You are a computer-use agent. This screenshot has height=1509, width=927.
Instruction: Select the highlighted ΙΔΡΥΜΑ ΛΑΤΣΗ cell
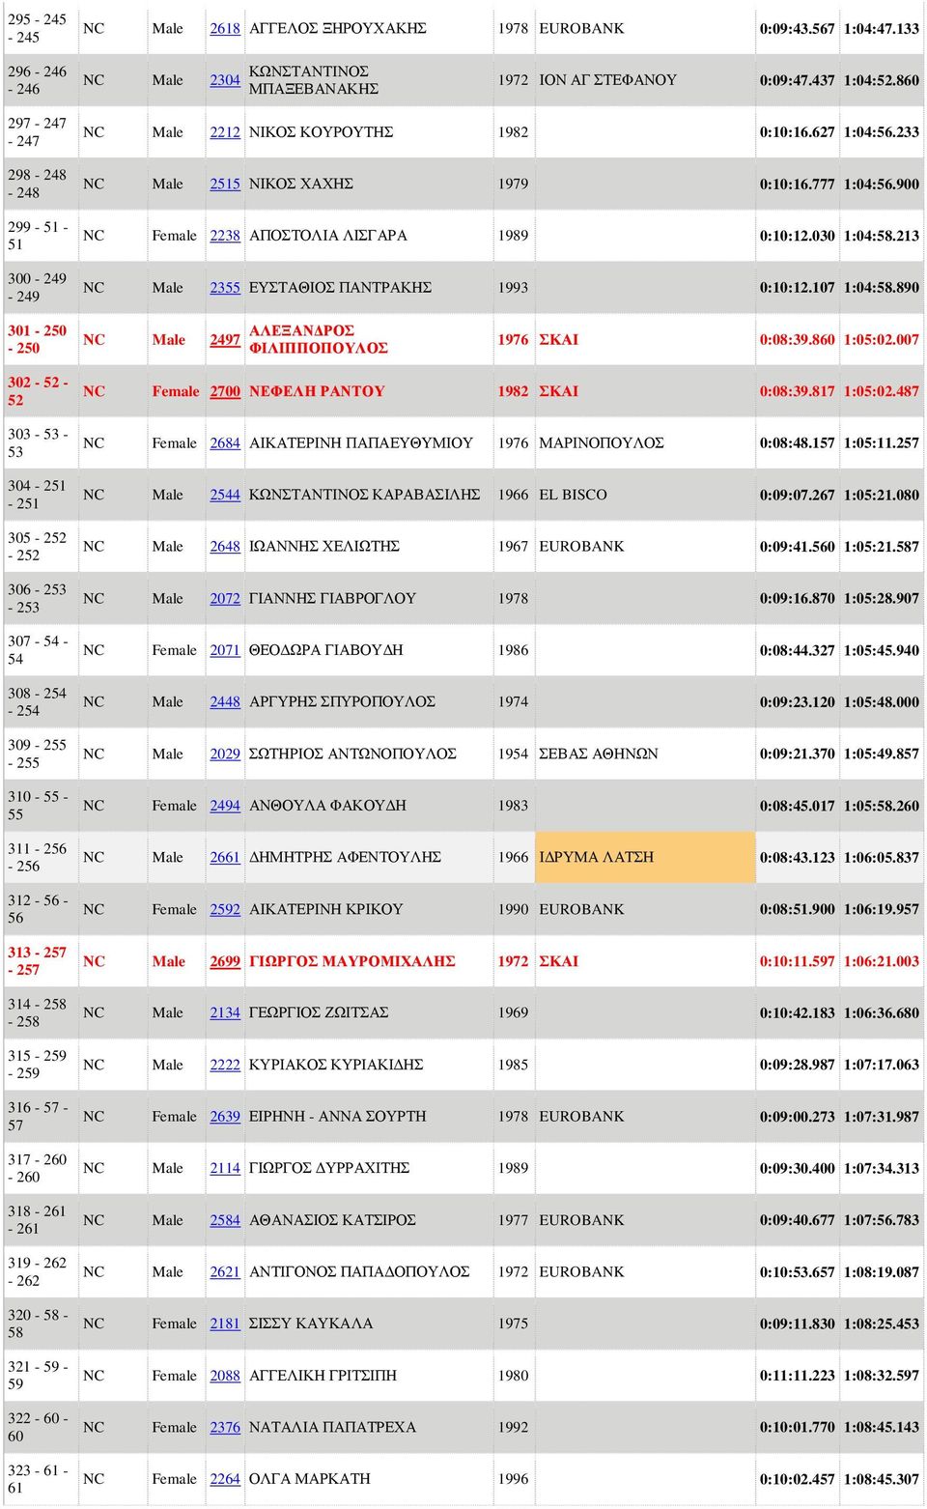(x=645, y=858)
